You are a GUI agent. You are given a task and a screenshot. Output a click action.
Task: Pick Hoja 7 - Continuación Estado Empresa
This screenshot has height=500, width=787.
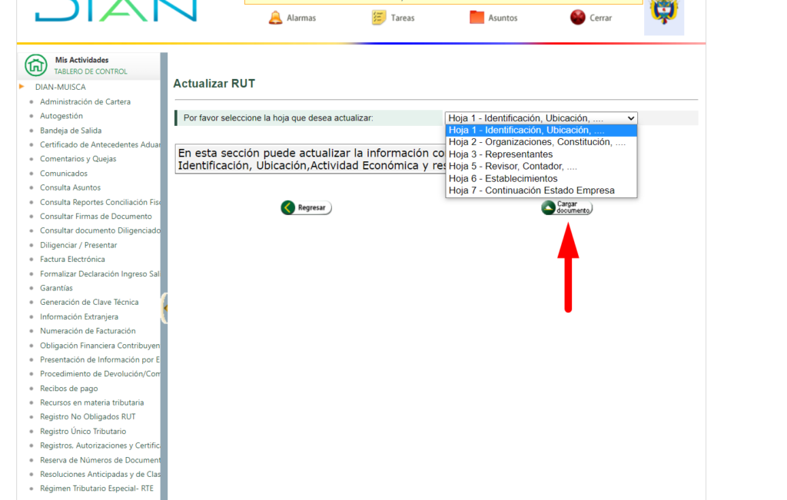point(532,190)
